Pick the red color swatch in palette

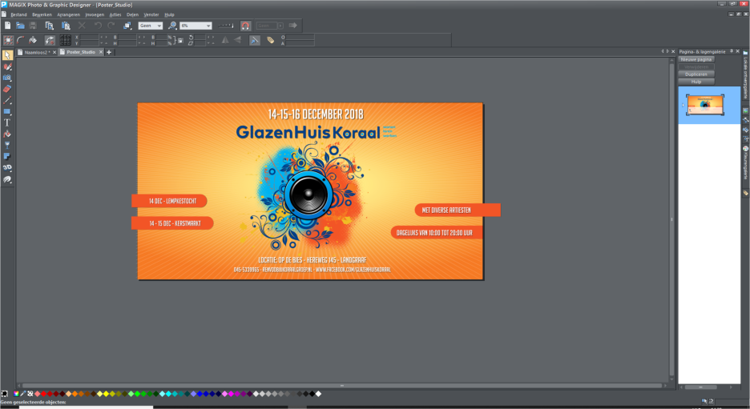coord(43,394)
